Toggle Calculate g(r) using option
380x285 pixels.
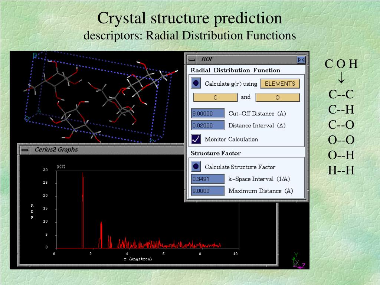pos(196,83)
